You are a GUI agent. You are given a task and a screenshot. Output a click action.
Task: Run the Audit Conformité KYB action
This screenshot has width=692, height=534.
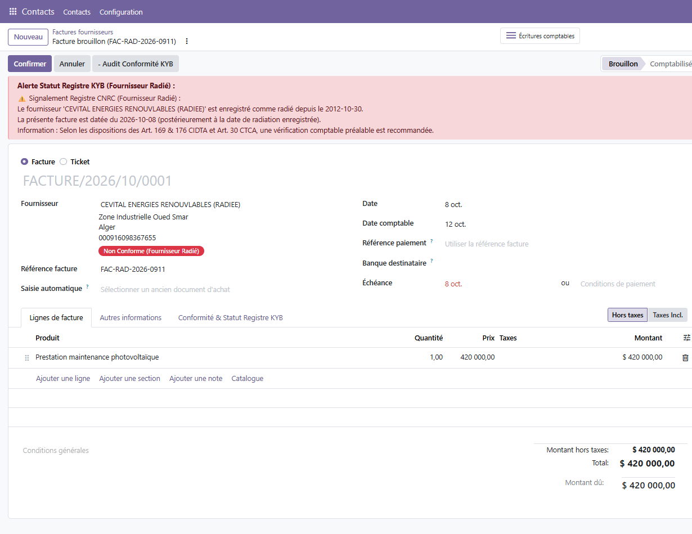(x=136, y=64)
